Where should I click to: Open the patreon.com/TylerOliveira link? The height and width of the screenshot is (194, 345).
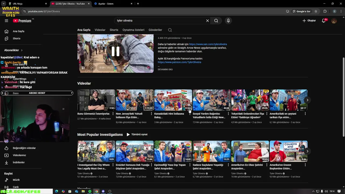(x=180, y=62)
